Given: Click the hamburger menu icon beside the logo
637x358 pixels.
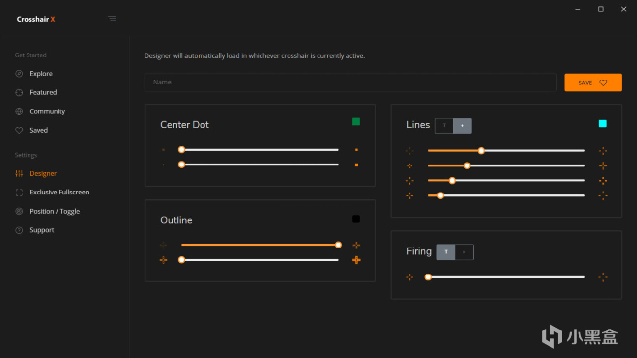Looking at the screenshot, I should [112, 19].
